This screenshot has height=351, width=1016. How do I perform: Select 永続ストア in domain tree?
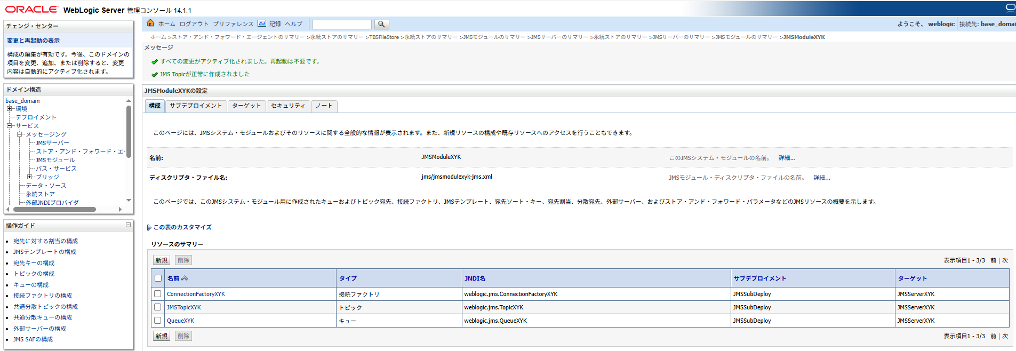[40, 194]
